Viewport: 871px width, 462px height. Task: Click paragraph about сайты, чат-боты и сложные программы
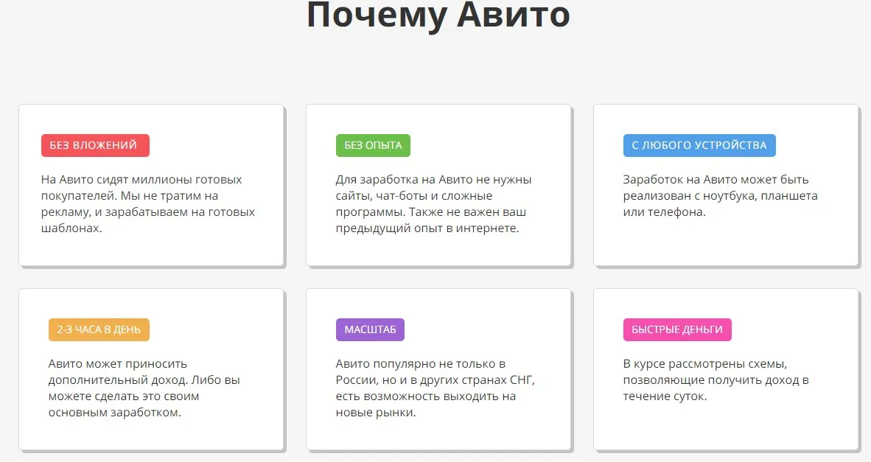click(x=435, y=203)
